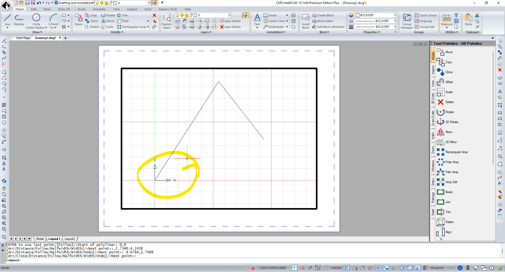Open the Group Manager
Screen dimensions: 505x272
point(407,21)
